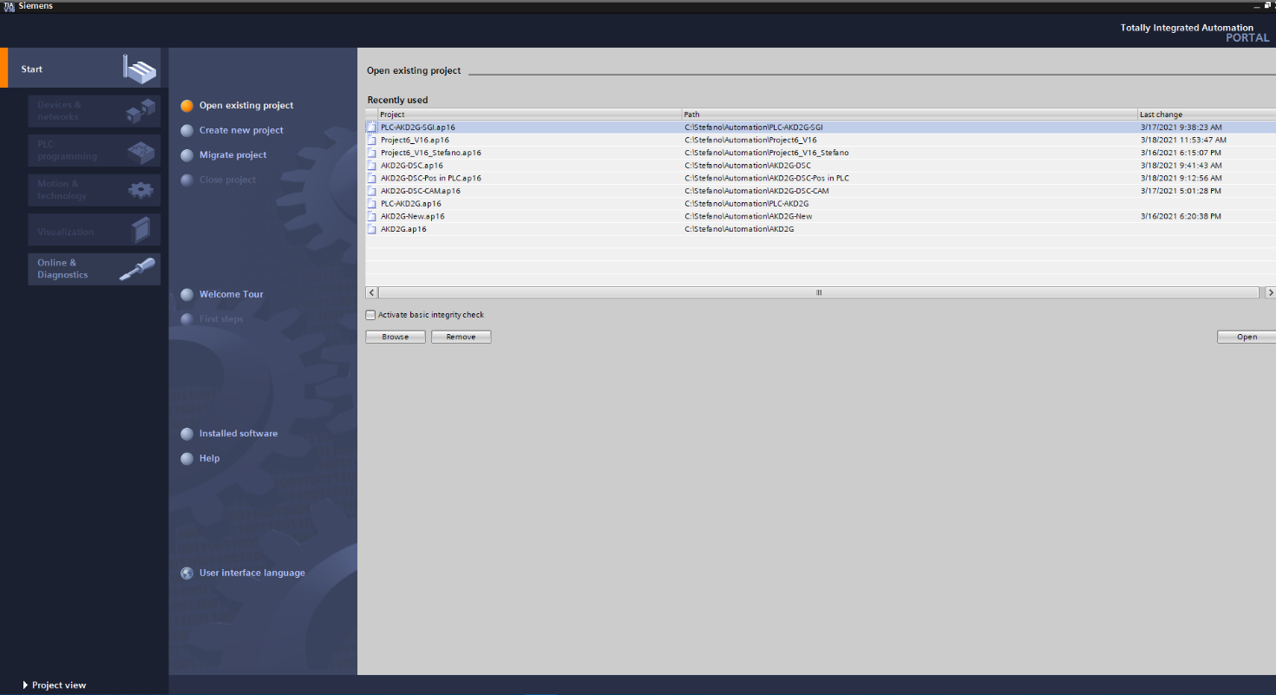Click the globe icon beside User interface language

pos(186,573)
